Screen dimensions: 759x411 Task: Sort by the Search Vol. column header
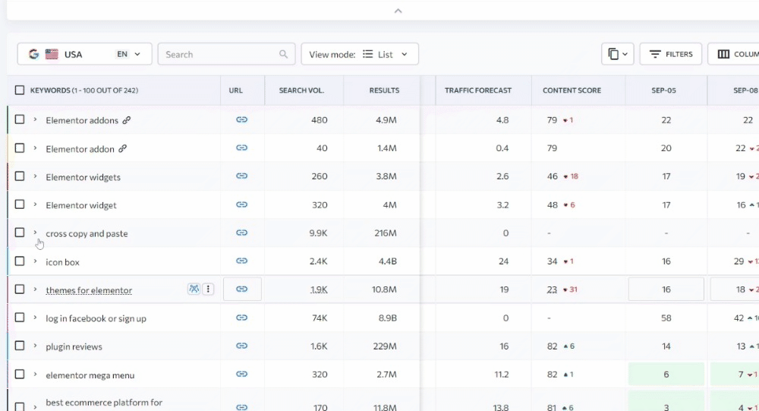[301, 90]
